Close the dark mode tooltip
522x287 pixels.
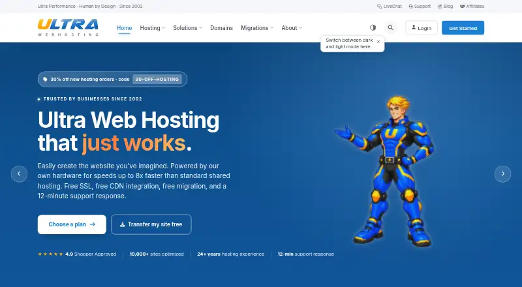pyautogui.click(x=378, y=42)
